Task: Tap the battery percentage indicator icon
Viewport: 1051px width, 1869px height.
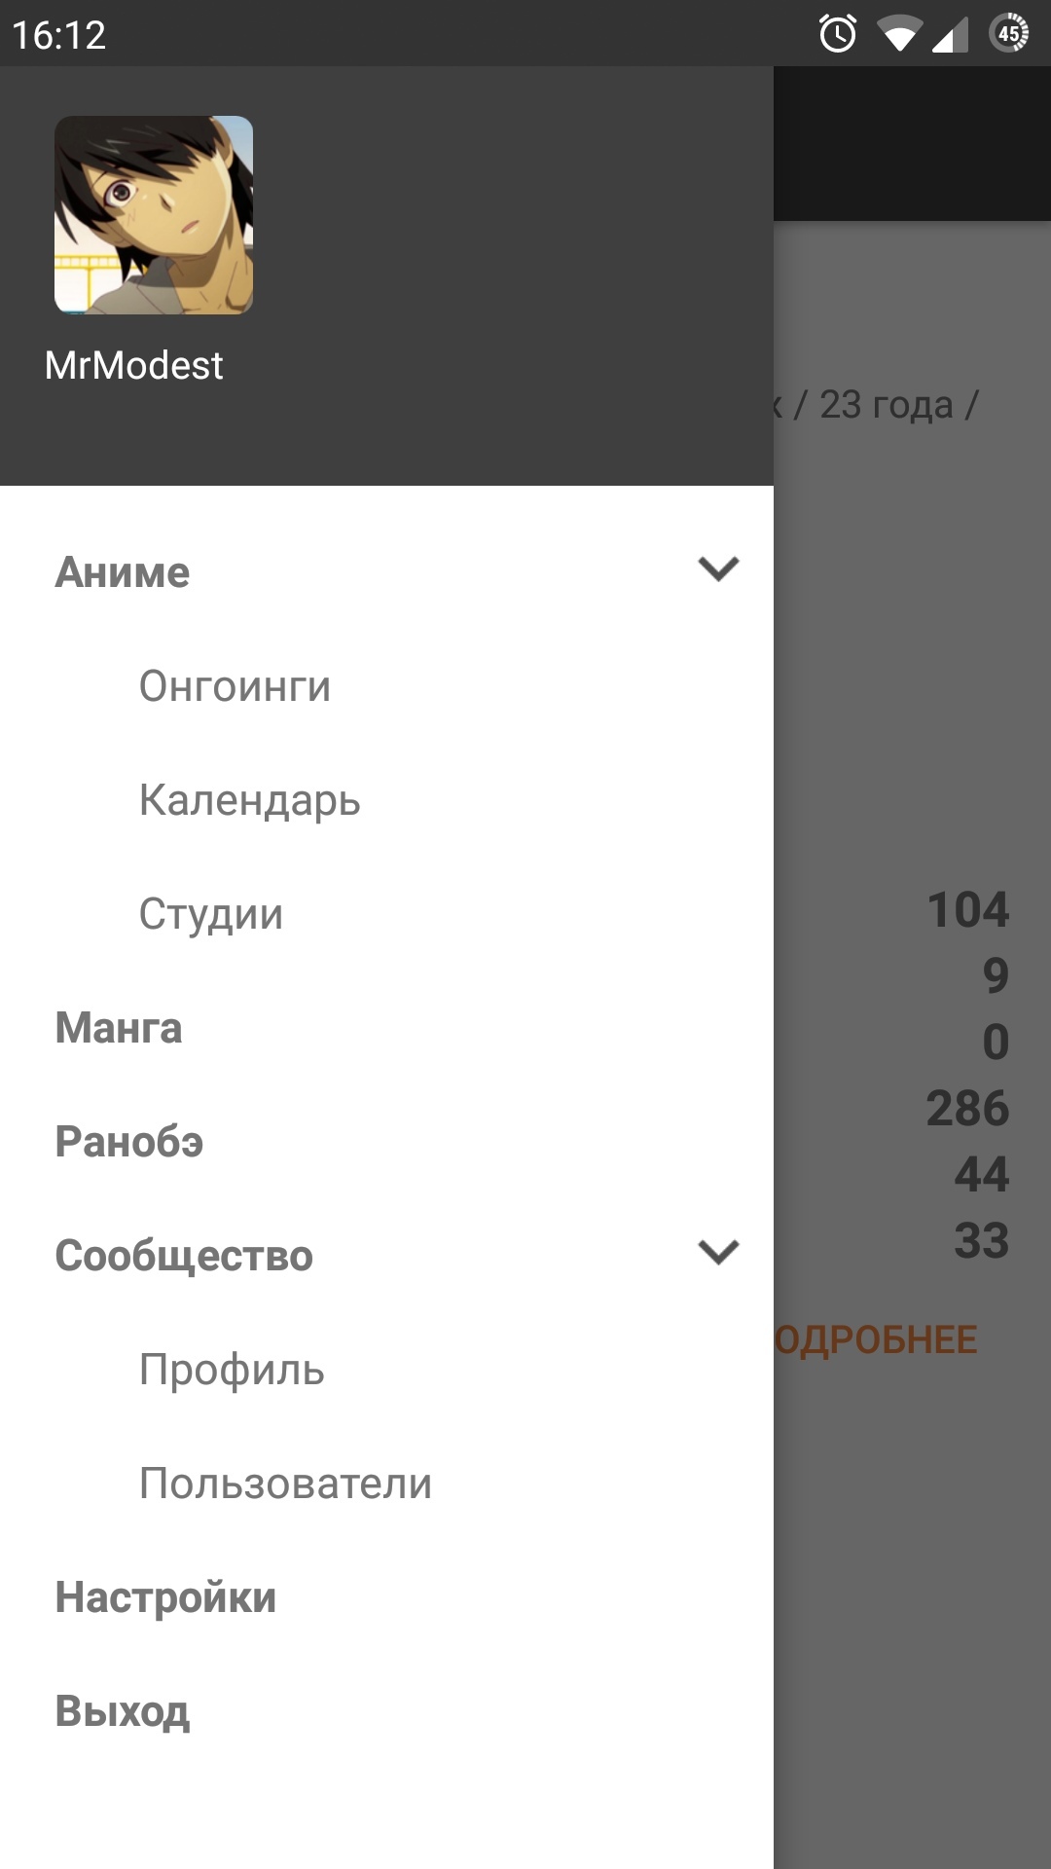Action: (x=1009, y=33)
